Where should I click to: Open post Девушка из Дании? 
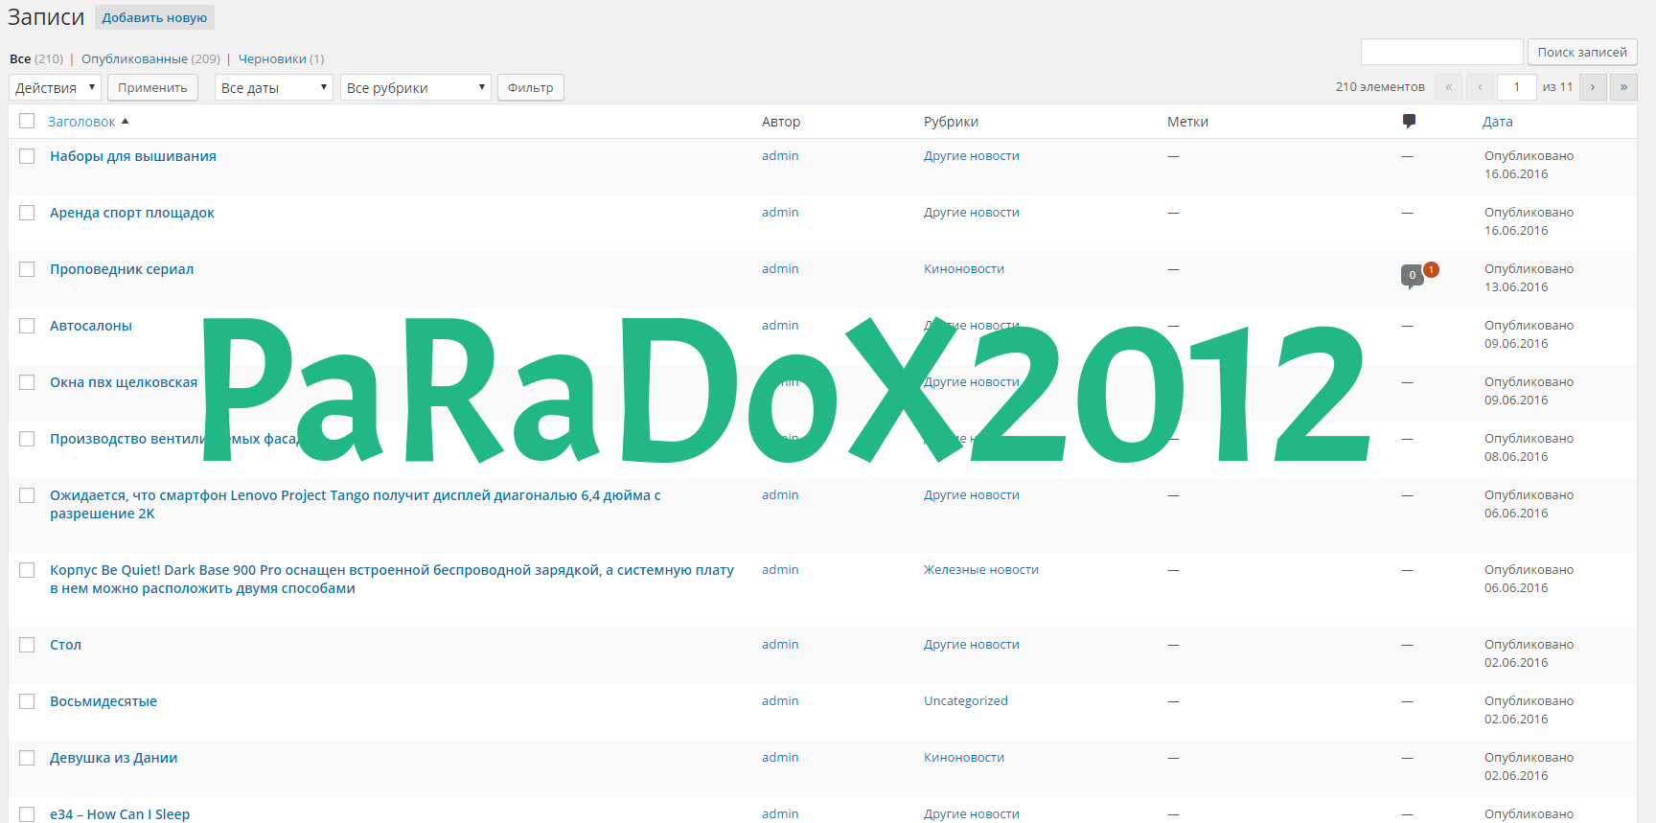click(114, 758)
